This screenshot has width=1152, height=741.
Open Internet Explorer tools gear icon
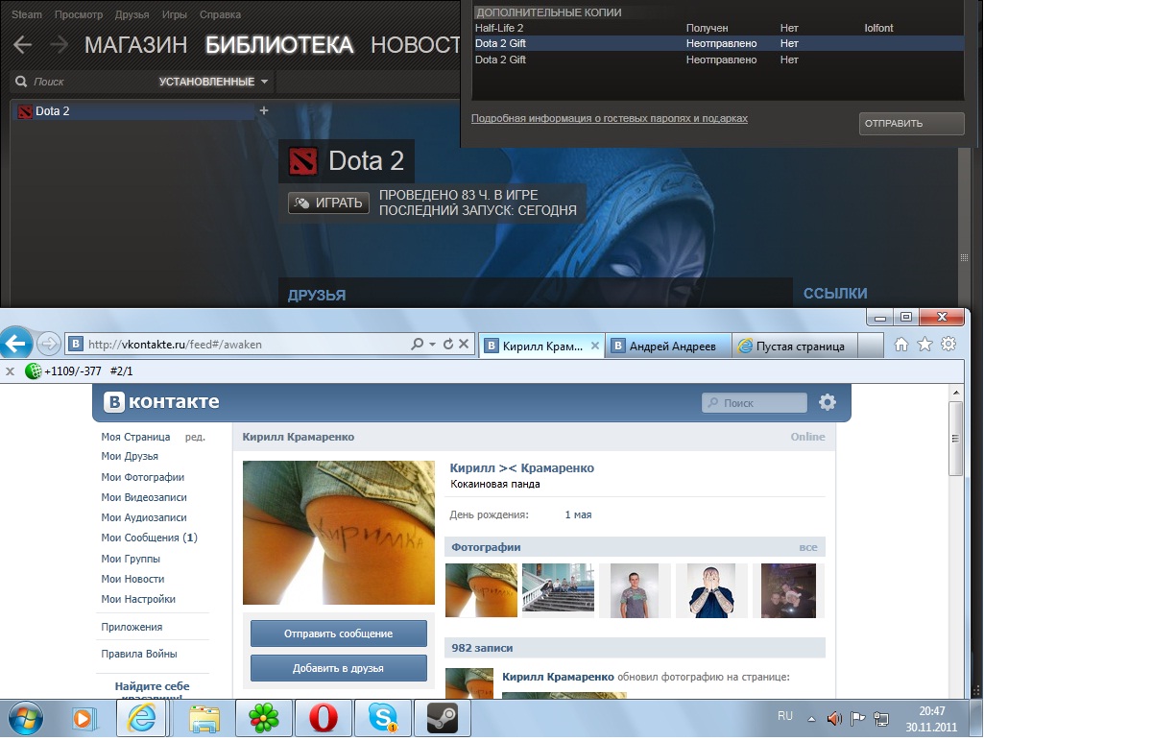pos(948,344)
